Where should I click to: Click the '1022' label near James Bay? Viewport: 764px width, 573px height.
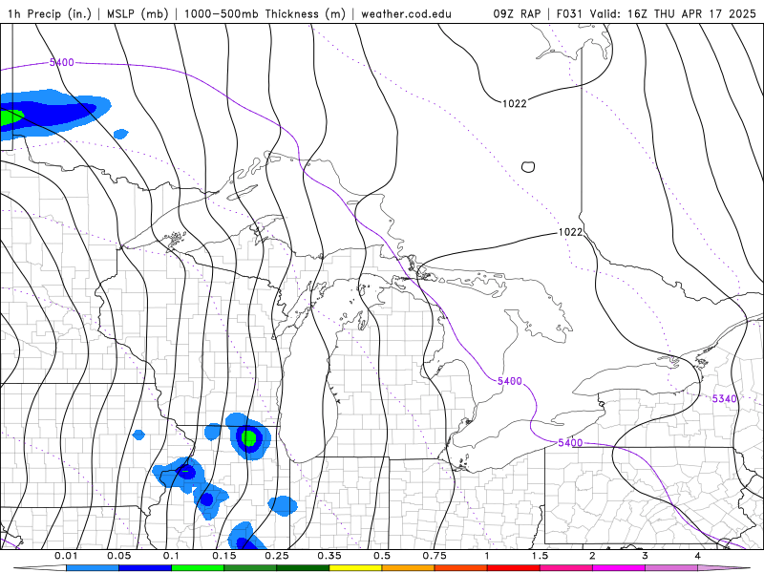pos(515,103)
